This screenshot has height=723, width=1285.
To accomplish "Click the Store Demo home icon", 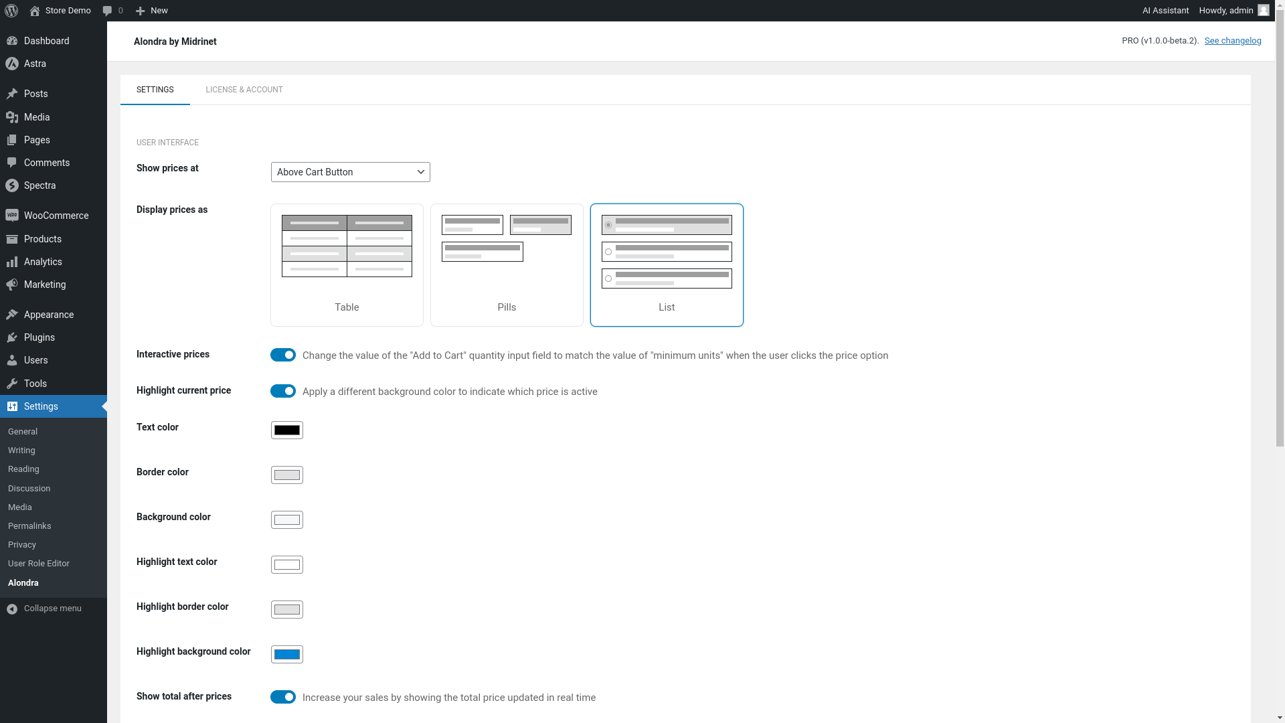I will pyautogui.click(x=35, y=11).
